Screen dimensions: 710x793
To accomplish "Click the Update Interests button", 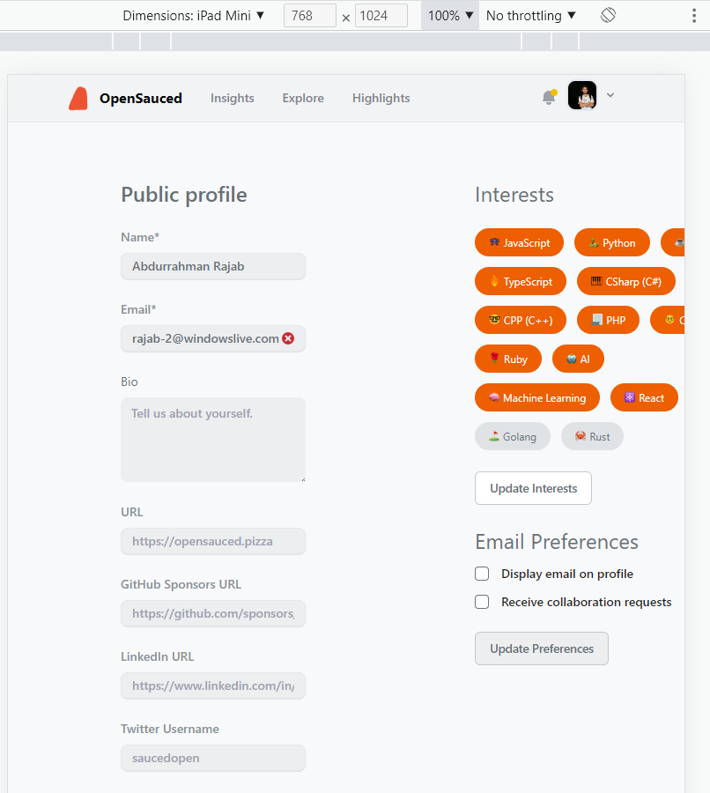I will 533,488.
